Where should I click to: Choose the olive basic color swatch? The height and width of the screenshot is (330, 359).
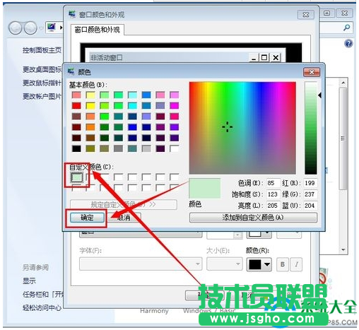coord(90,148)
